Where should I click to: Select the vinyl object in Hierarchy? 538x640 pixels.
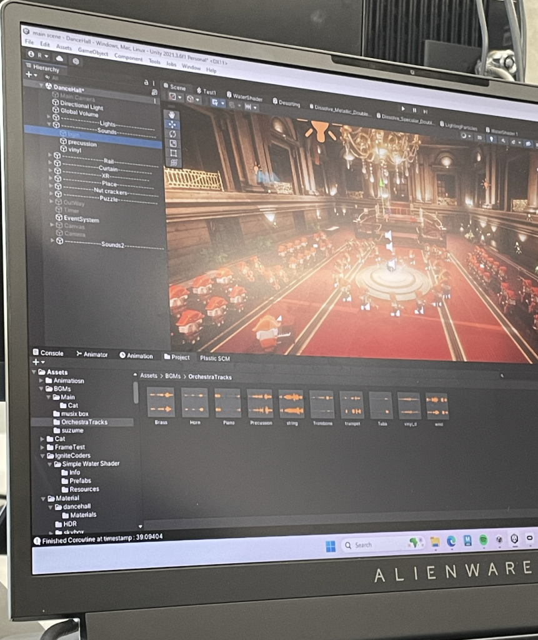pyautogui.click(x=71, y=150)
